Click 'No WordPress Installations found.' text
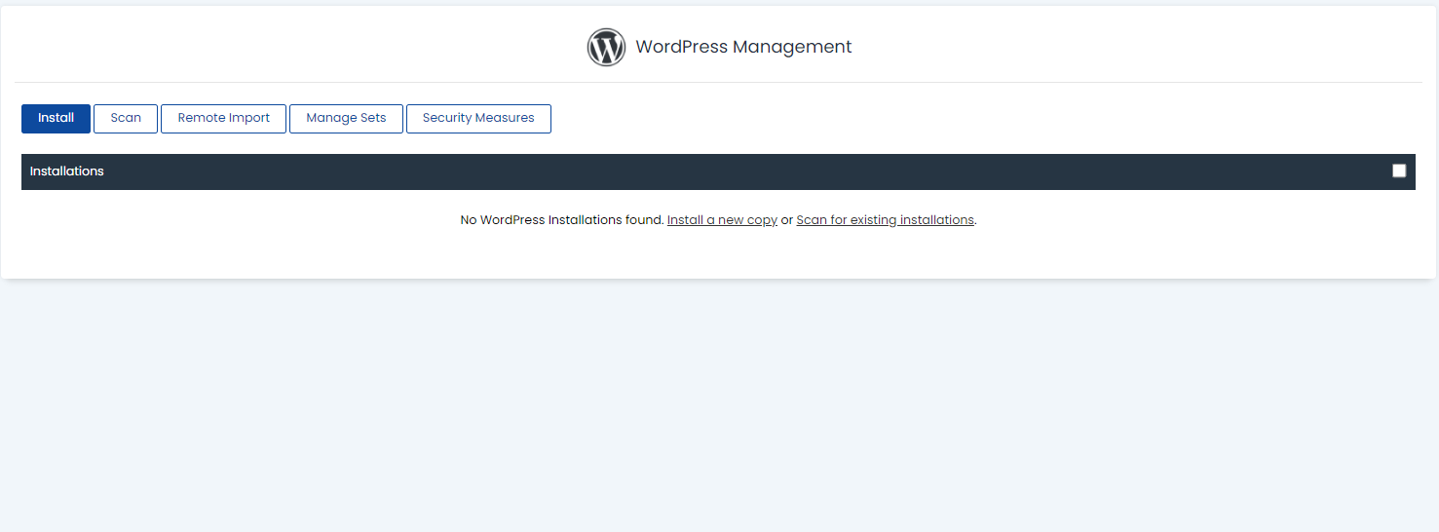 [562, 220]
